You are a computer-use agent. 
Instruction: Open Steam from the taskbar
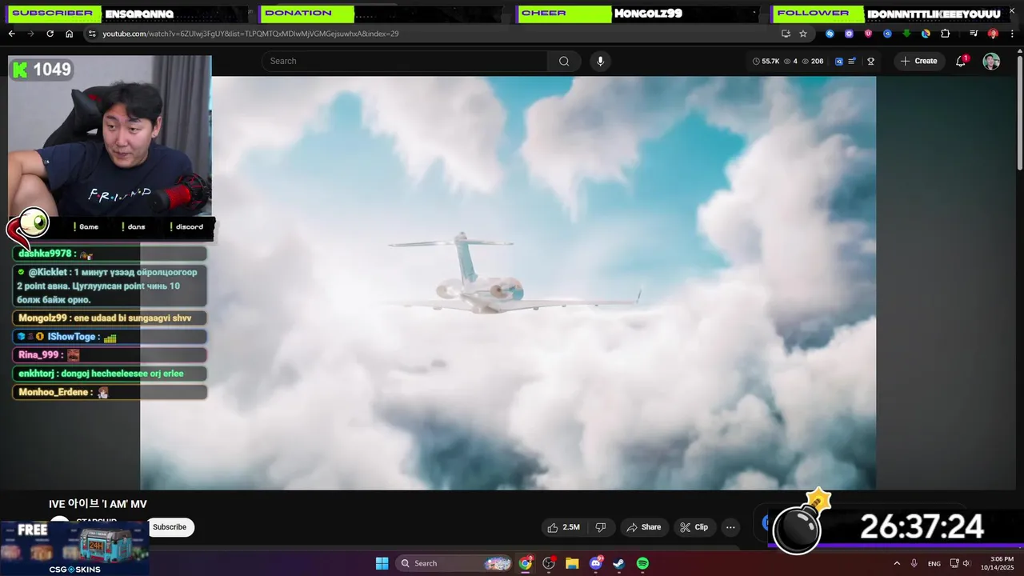[x=619, y=563]
